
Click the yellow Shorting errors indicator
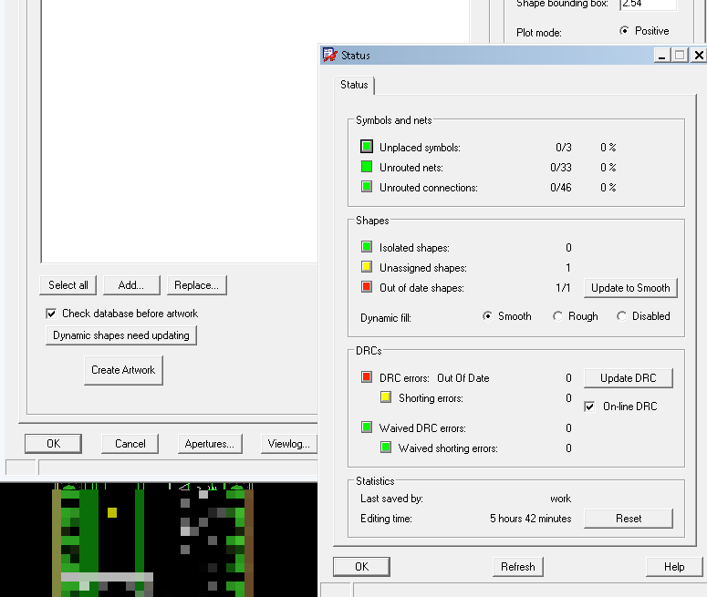coord(386,397)
